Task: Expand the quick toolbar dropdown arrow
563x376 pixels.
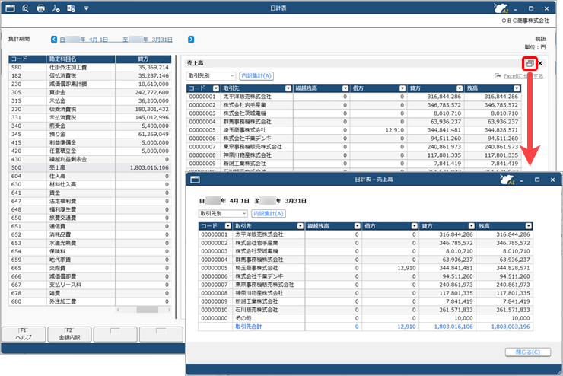Action: pos(86,8)
